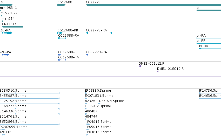Image resolution: width=221 pixels, height=136 pixels.
Task: Click the 3169777.5prime EST label
Action: (x=13, y=106)
